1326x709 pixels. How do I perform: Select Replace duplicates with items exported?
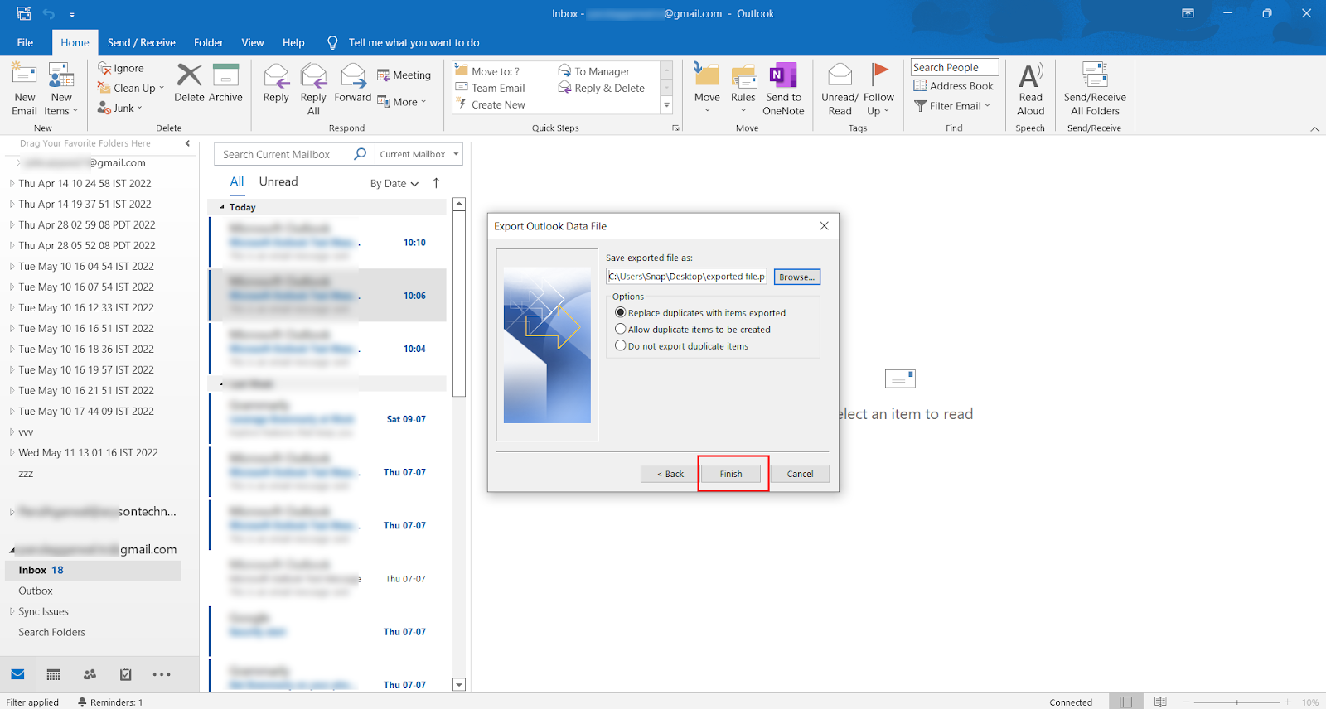point(621,313)
